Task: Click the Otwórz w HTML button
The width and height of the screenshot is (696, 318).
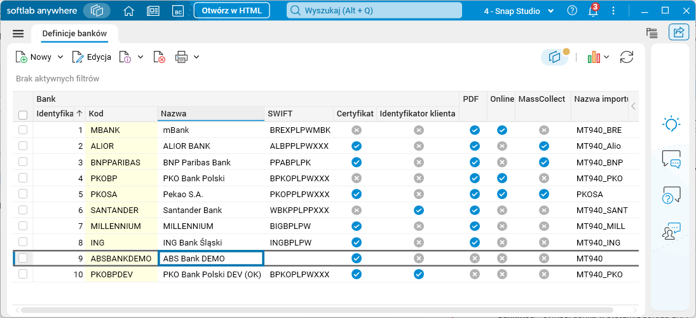Action: 231,11
